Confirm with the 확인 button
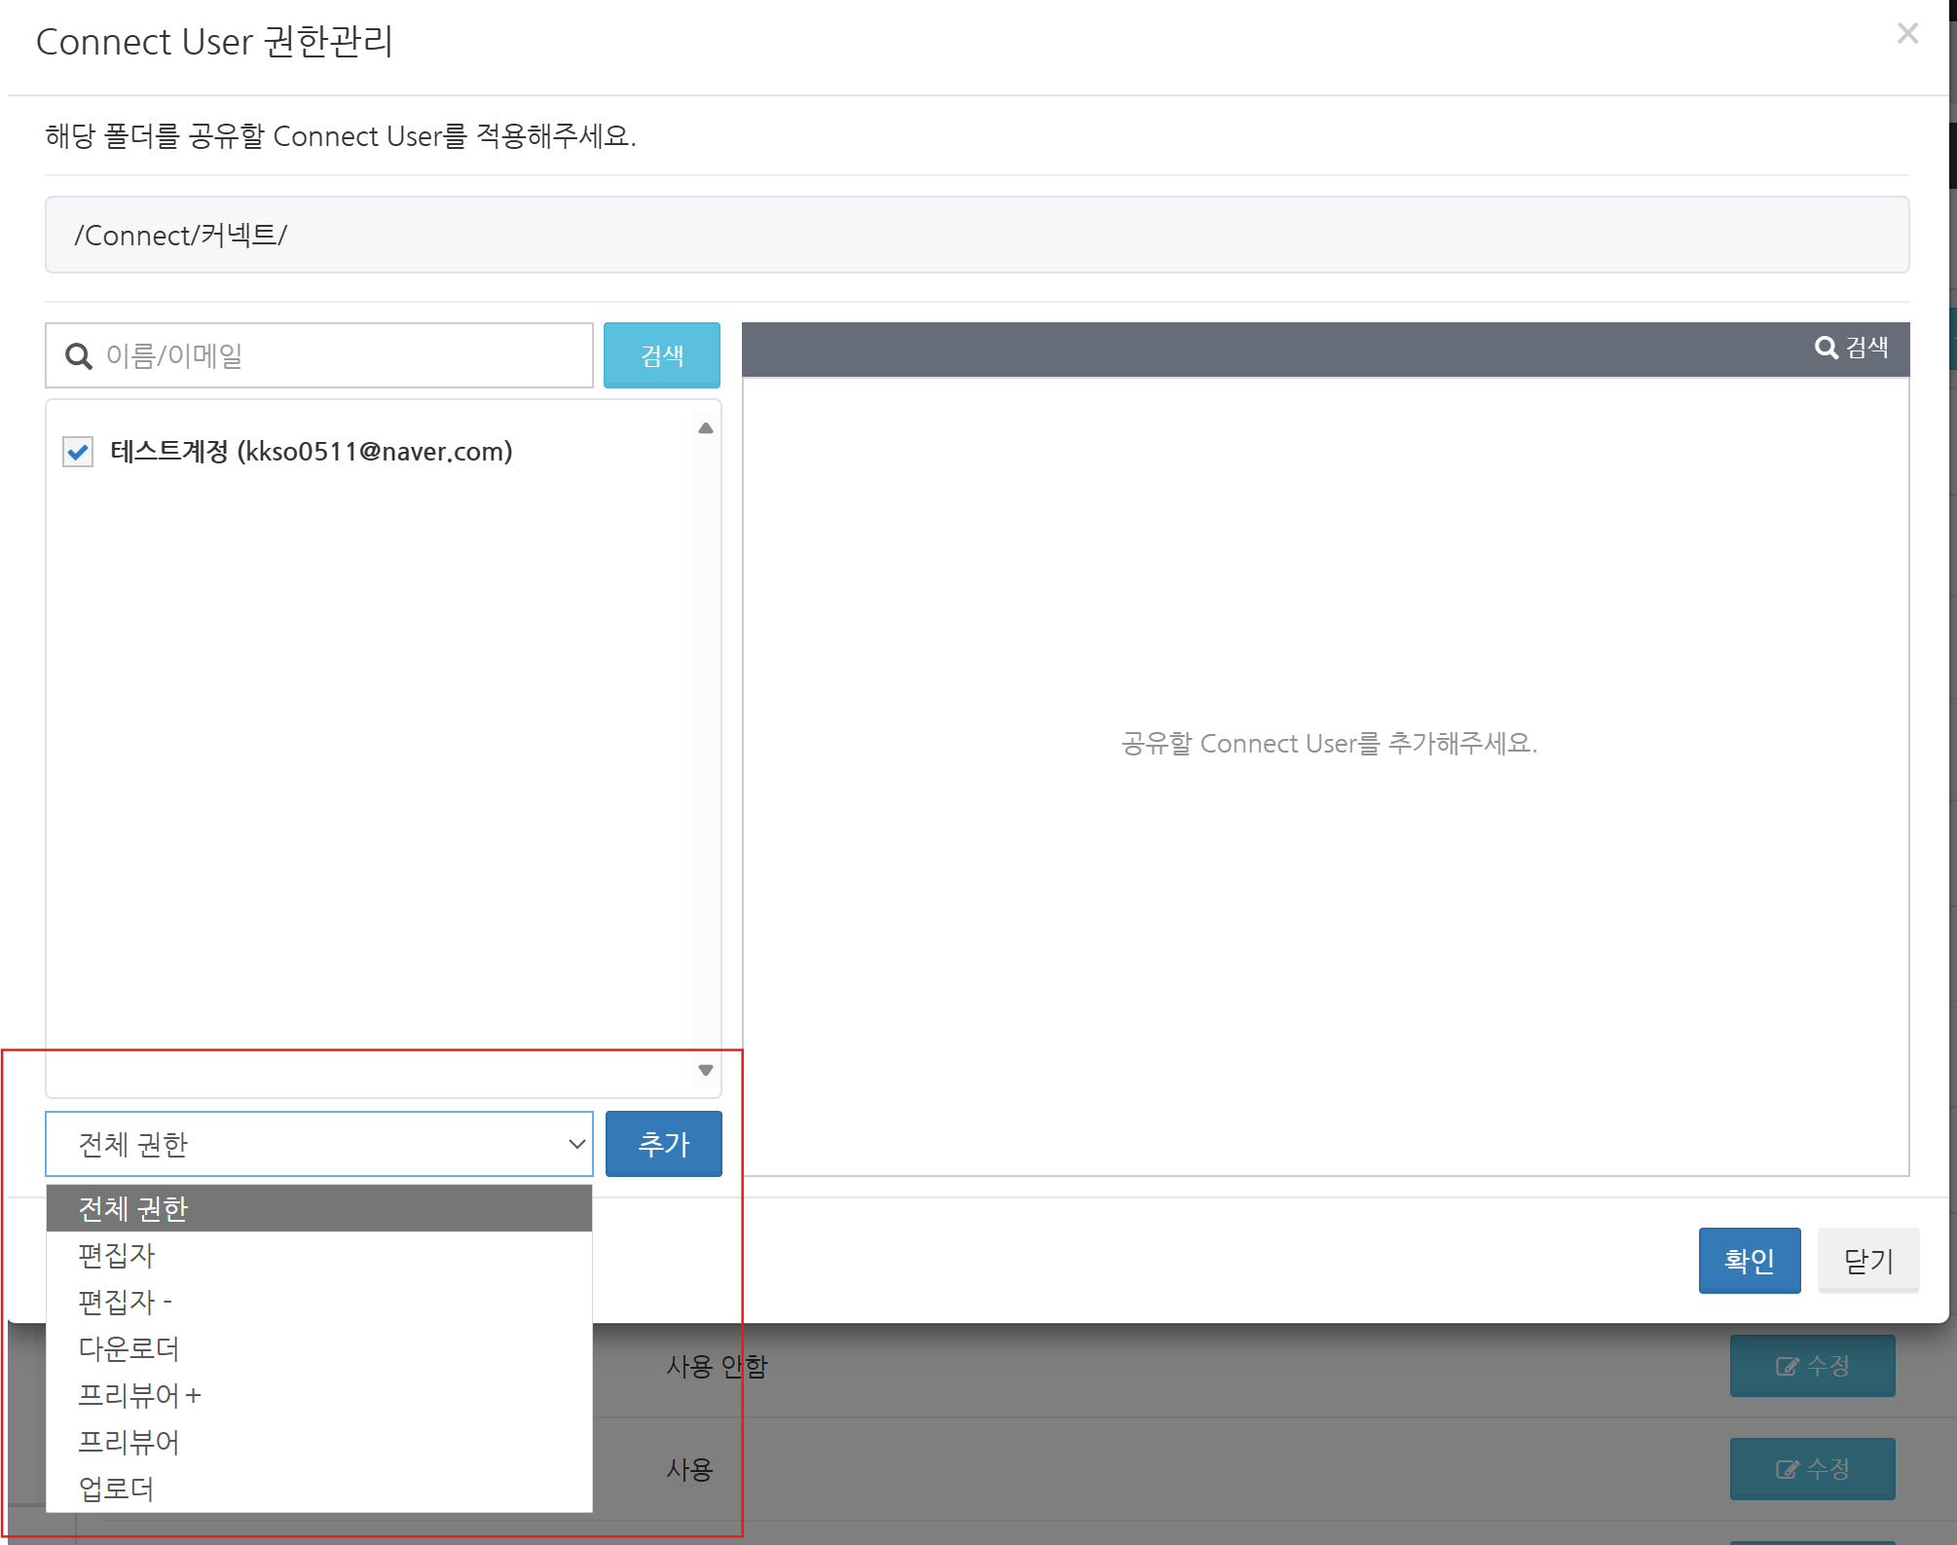 pos(1749,1261)
